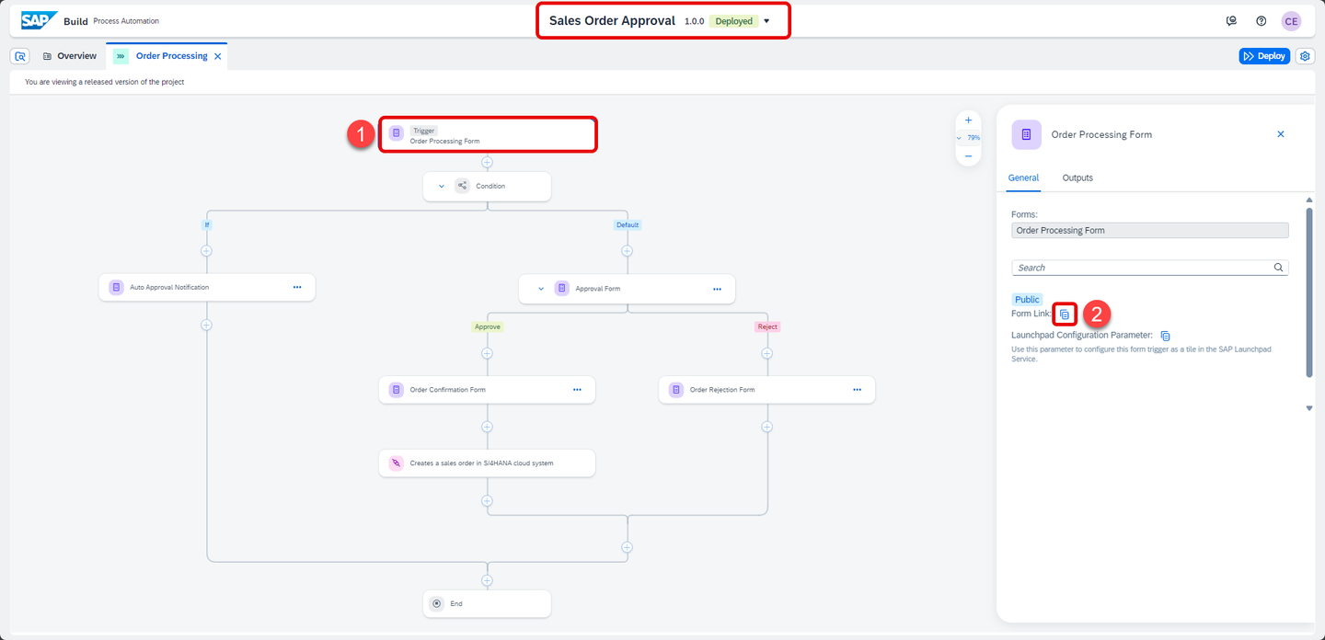Click the side panel scroll up arrow
This screenshot has width=1325, height=640.
point(1309,200)
